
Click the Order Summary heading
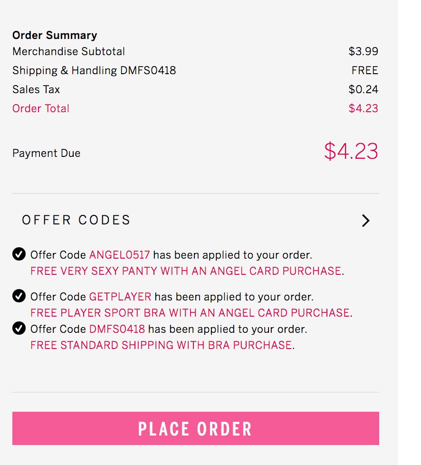click(x=55, y=35)
